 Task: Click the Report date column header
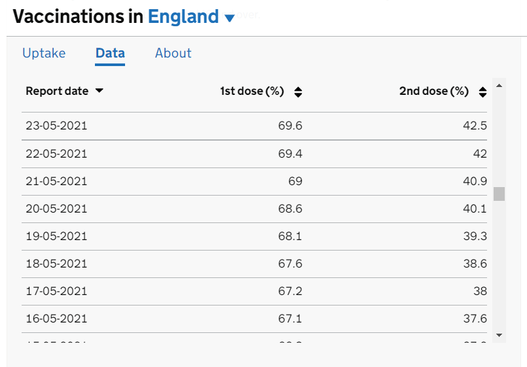pos(57,91)
